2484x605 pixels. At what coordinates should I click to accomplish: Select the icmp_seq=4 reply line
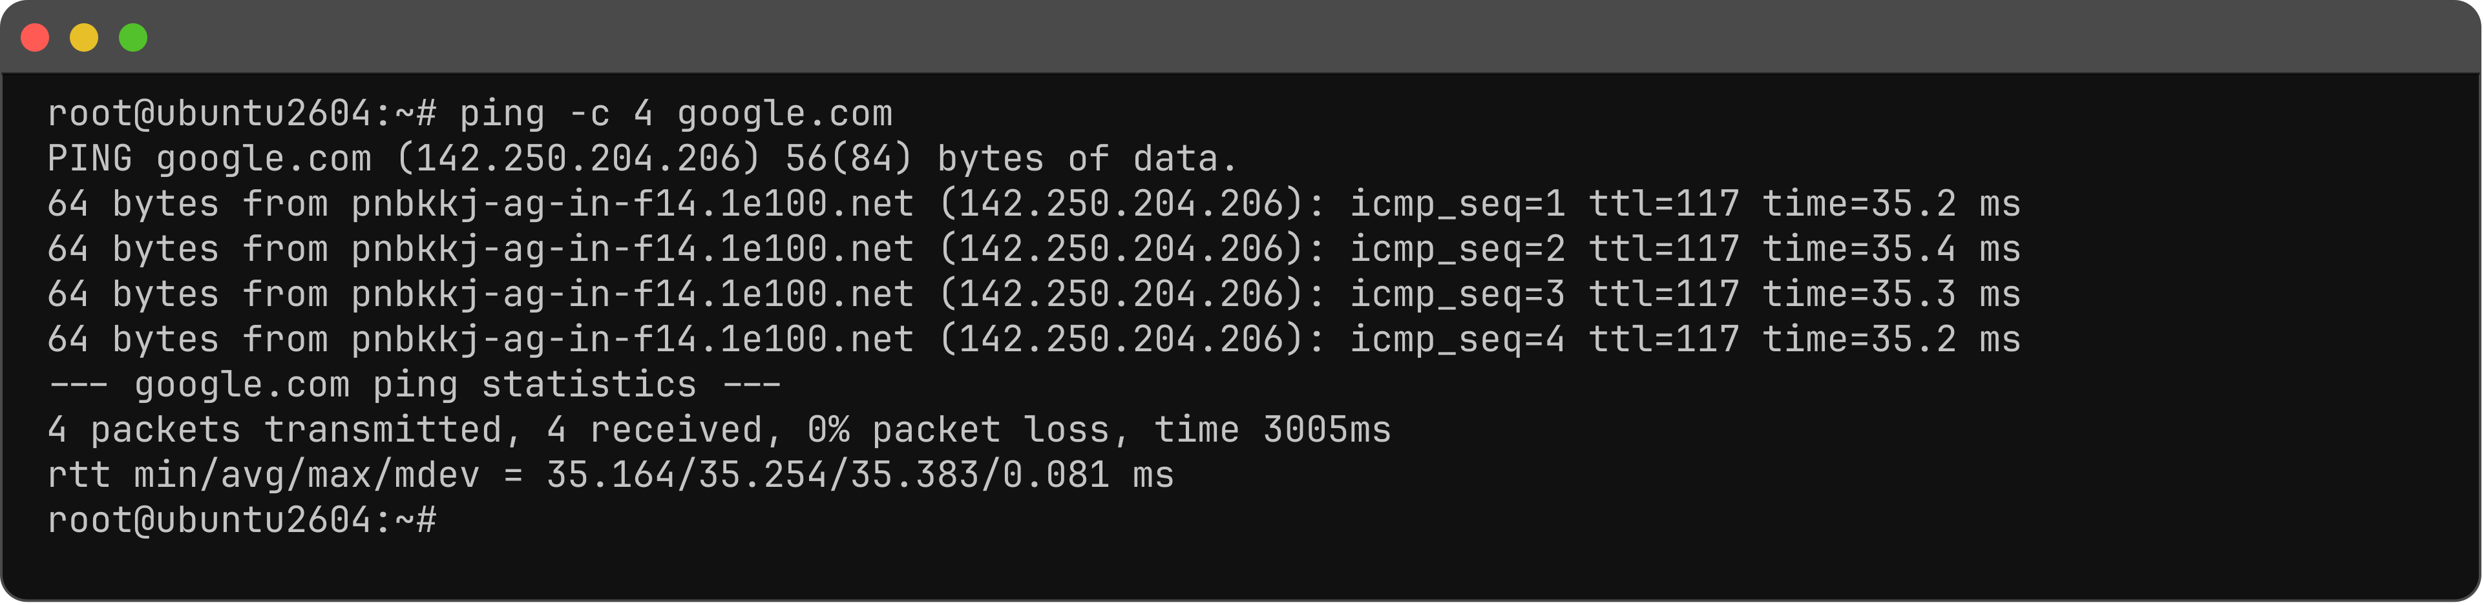pyautogui.click(x=1034, y=340)
